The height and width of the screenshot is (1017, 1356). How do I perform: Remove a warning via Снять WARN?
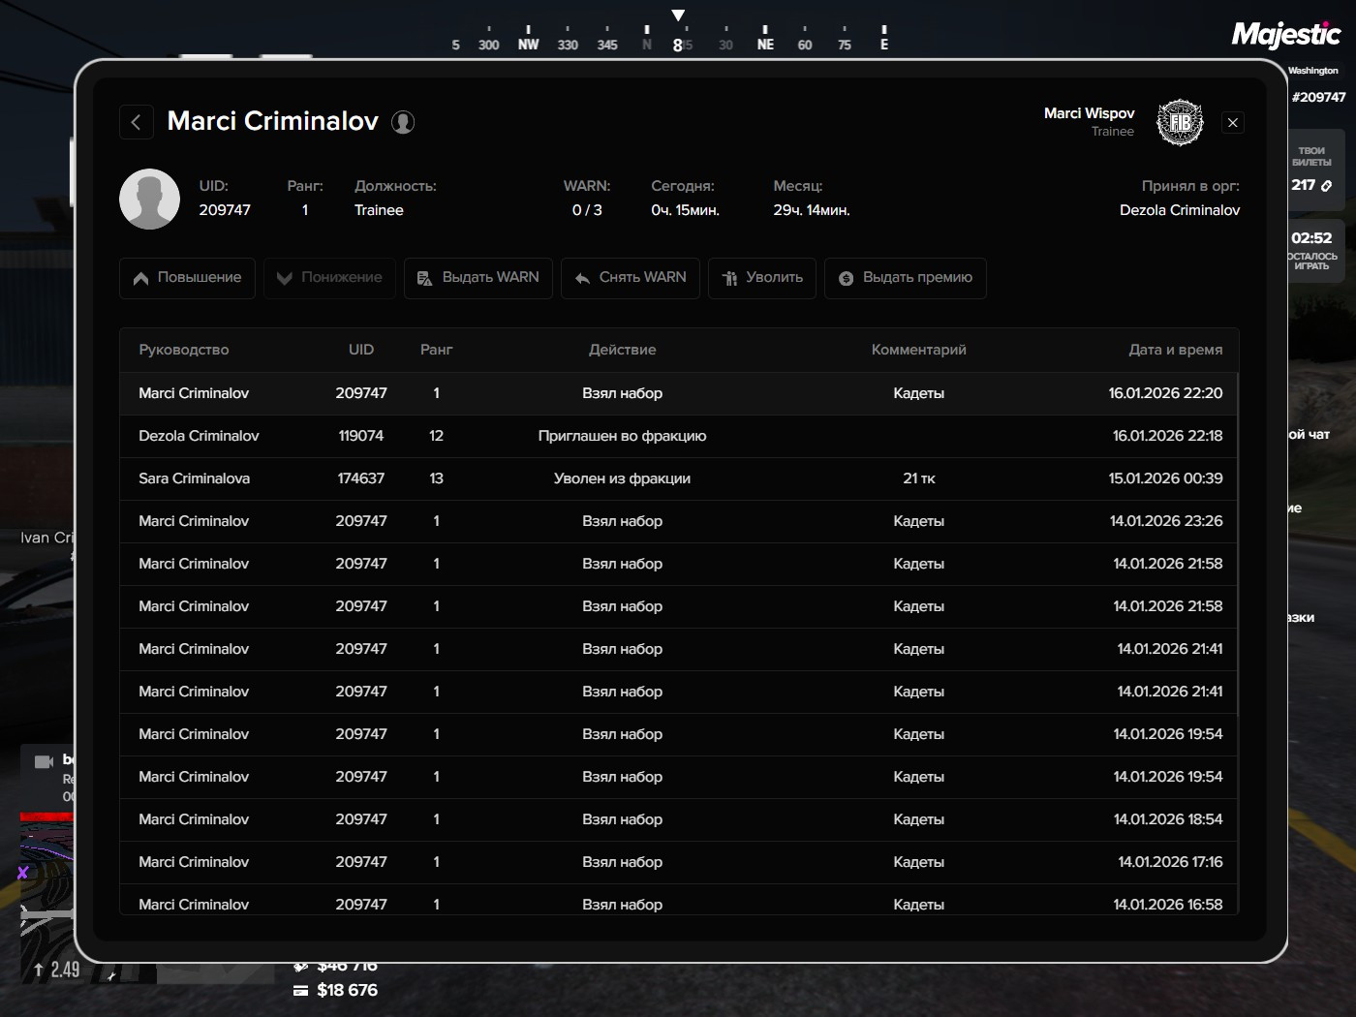(631, 278)
